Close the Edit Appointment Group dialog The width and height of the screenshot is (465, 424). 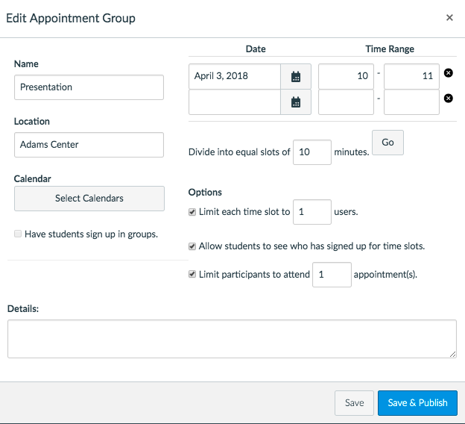tap(449, 18)
